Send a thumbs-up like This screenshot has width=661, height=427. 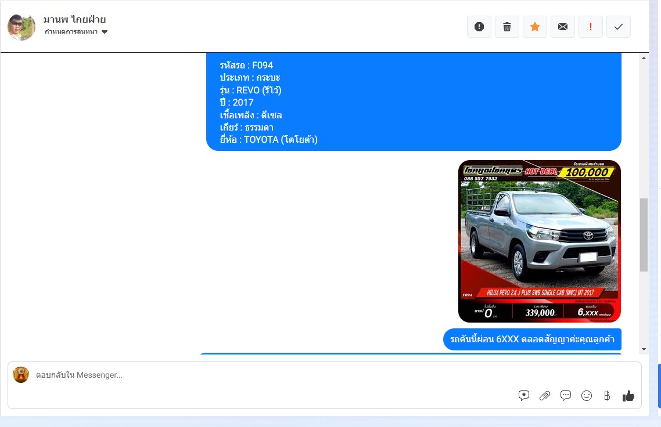tap(628, 396)
